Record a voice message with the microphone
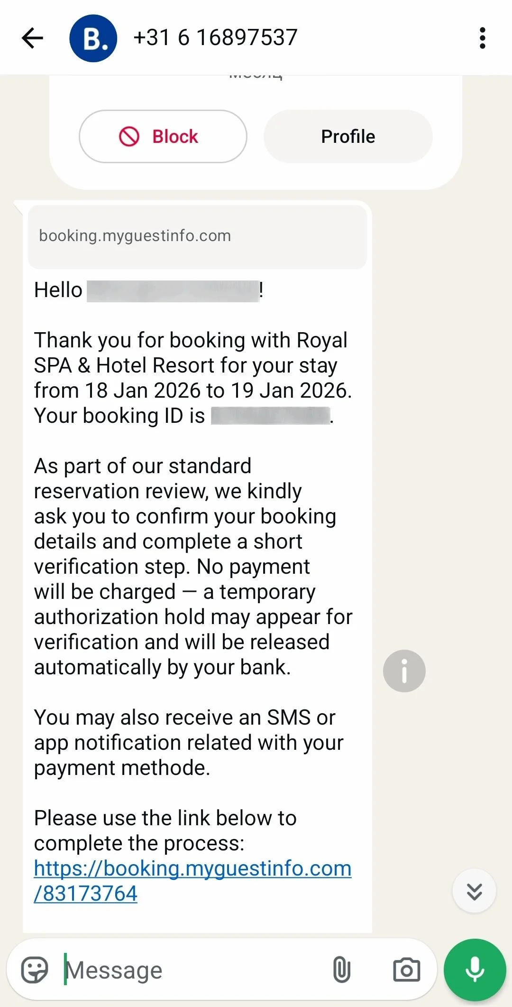This screenshot has width=512, height=1007. pos(475,970)
